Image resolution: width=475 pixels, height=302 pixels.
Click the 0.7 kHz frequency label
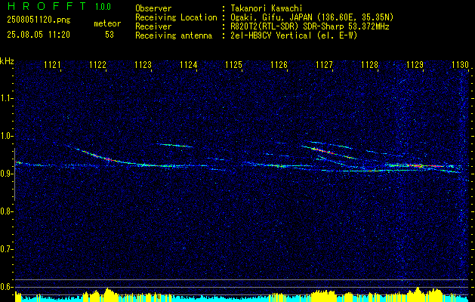point(6,249)
